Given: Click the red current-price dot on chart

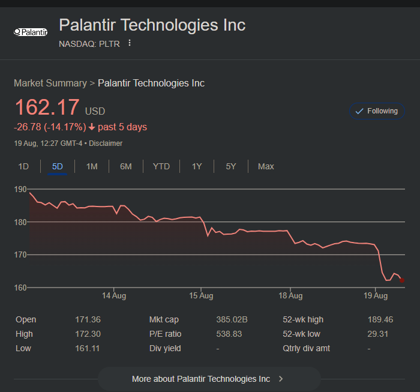Looking at the screenshot, I should (x=401, y=280).
